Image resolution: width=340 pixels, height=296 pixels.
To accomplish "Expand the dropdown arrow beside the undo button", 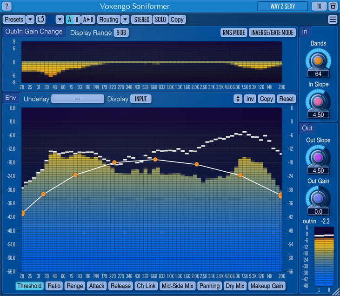I will [60, 20].
